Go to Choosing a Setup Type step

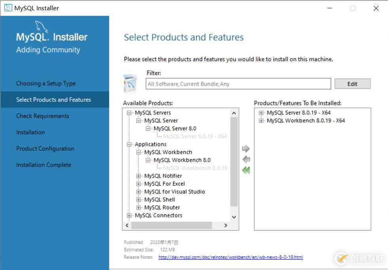(46, 84)
